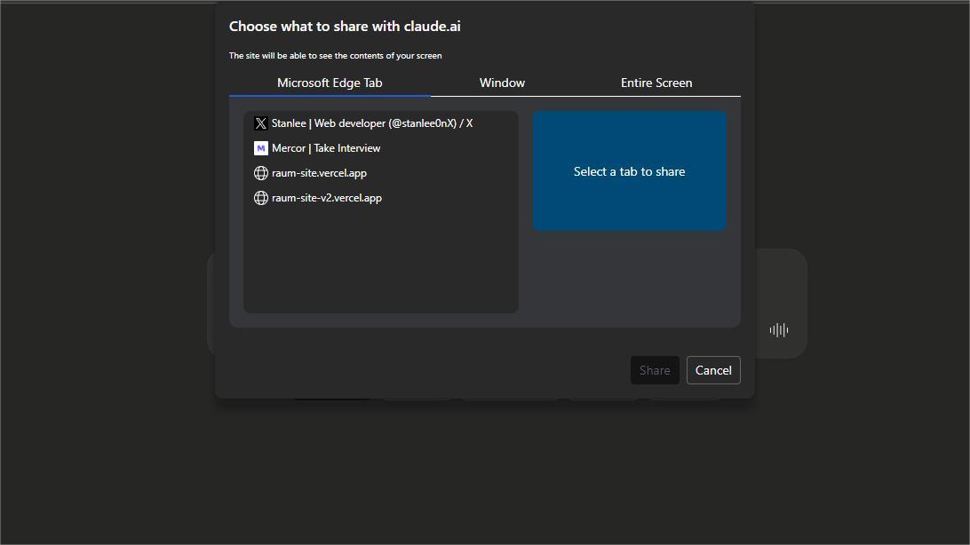This screenshot has width=970, height=545.
Task: Click the voice waveform icon behind the dialog
Action: (x=779, y=330)
